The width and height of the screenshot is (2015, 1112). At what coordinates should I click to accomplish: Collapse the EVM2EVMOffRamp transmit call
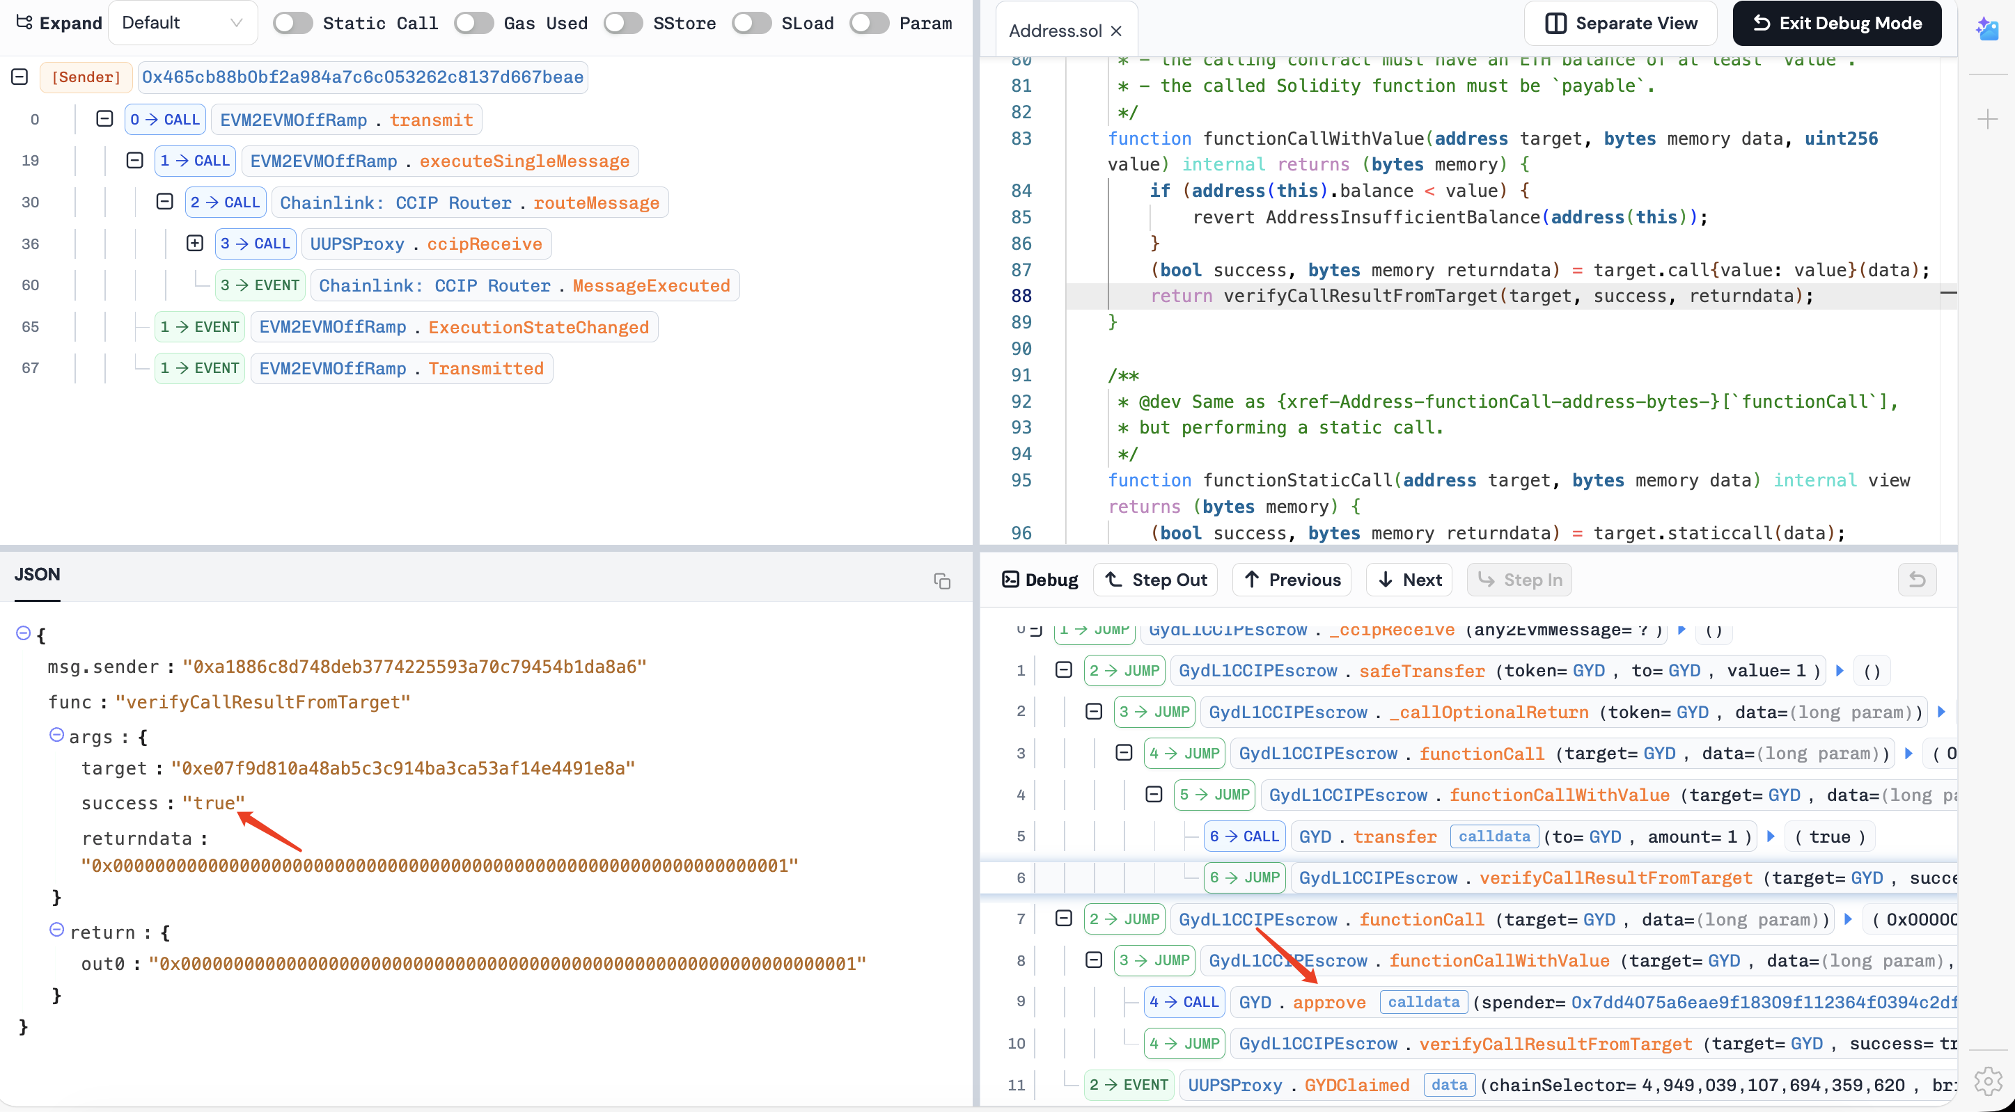pos(104,119)
